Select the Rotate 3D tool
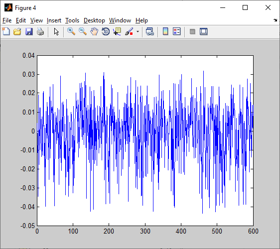This screenshot has width=280, height=249. point(106,31)
